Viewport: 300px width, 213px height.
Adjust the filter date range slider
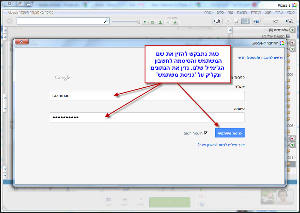(138, 22)
